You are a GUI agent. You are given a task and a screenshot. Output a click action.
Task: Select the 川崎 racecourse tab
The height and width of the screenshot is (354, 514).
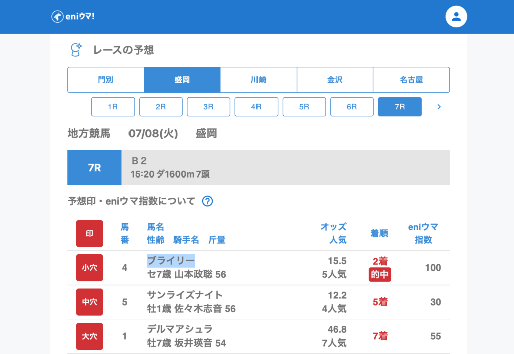(259, 80)
